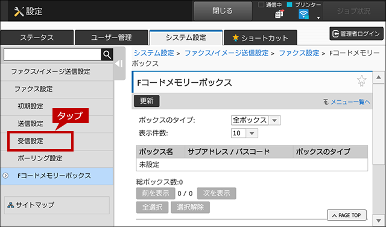Open the communication status icon

coord(279,14)
